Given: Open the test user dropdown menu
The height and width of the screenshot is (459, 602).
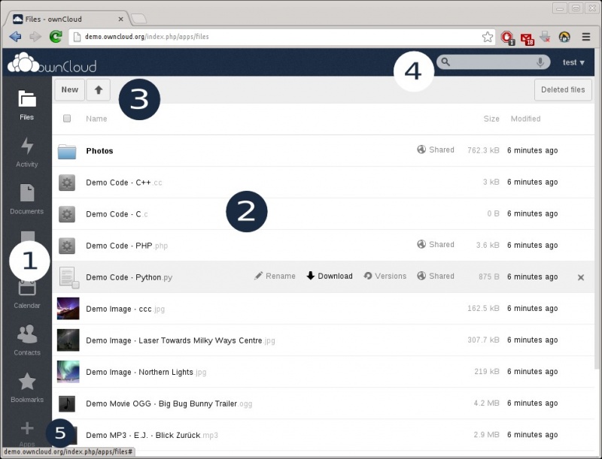Looking at the screenshot, I should (x=573, y=62).
